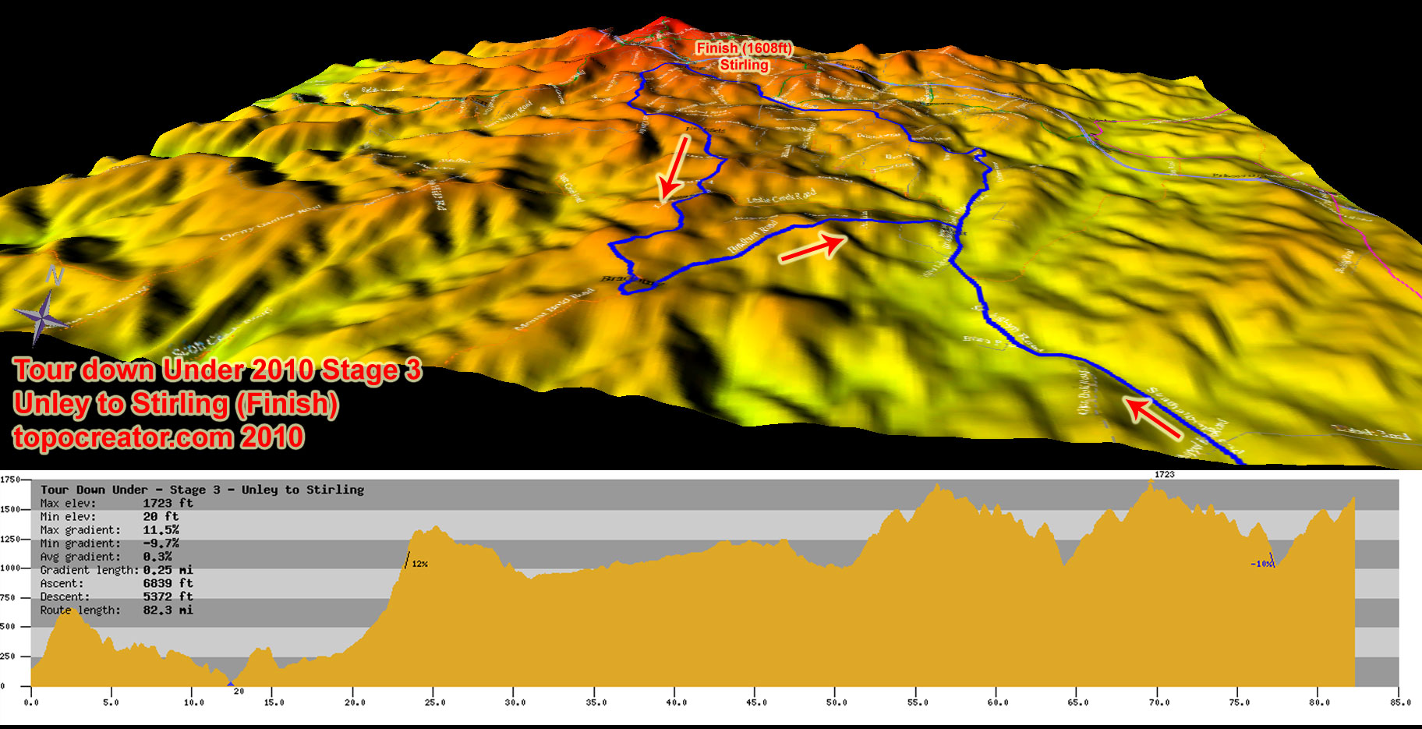Click the '20' low point marker on the profile
The height and width of the screenshot is (729, 1422).
click(239, 691)
